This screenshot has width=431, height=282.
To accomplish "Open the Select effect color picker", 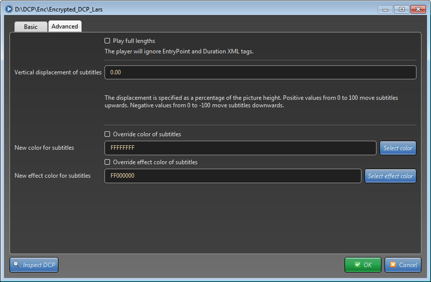I will 390,176.
